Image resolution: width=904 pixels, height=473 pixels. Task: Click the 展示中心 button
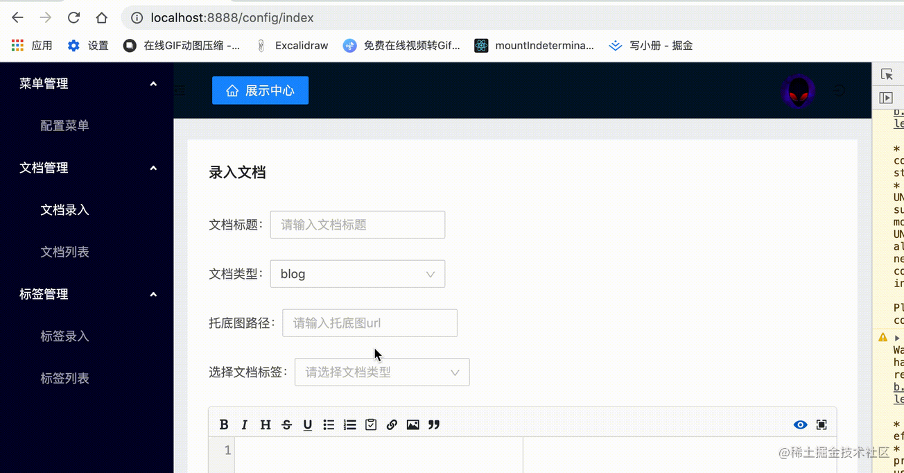260,91
